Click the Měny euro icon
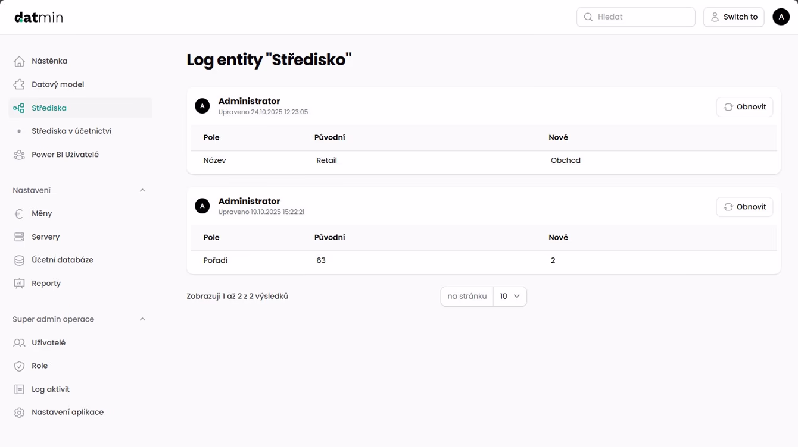The image size is (798, 447). click(x=19, y=213)
